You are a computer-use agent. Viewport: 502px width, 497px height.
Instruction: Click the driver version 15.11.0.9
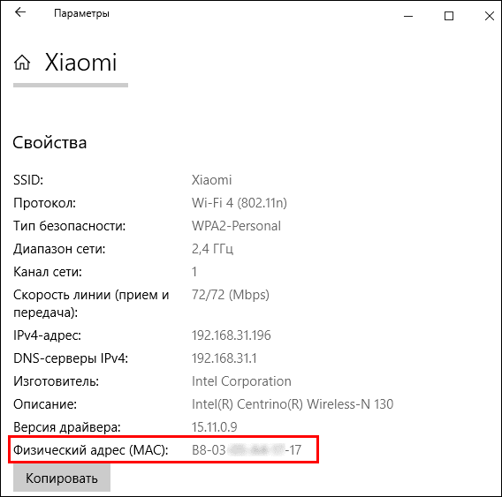tap(214, 427)
